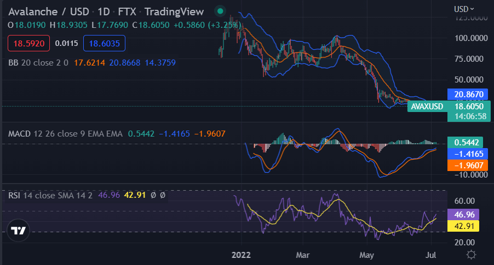Click the Jul label on time axis
The height and width of the screenshot is (265, 494).
430,255
